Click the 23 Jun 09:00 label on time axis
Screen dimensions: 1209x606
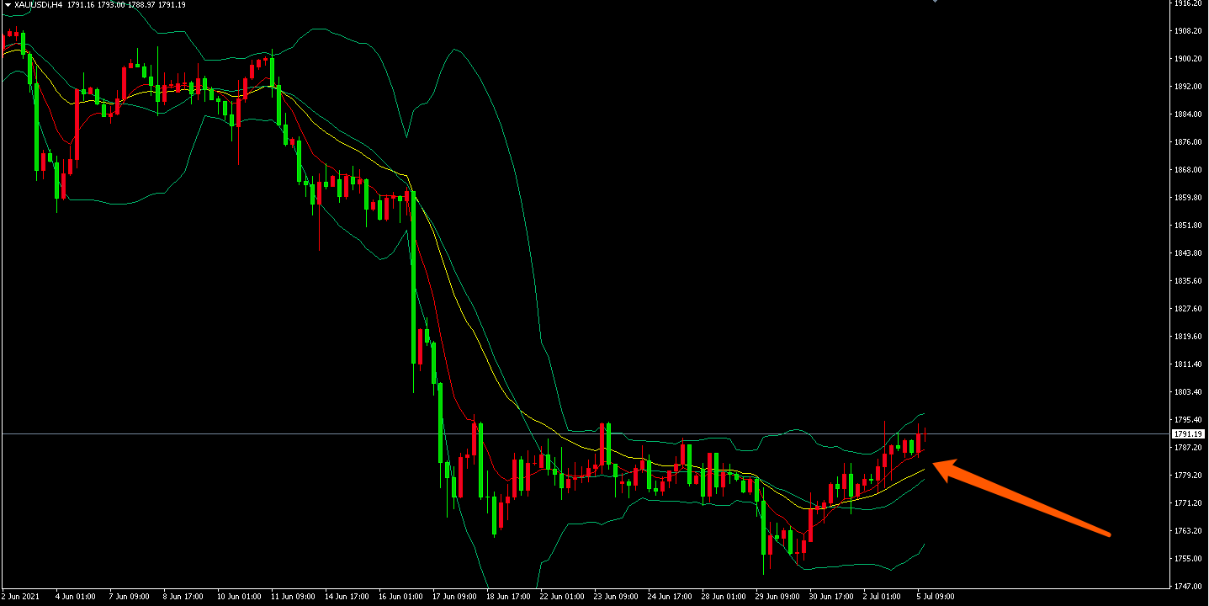pos(616,597)
